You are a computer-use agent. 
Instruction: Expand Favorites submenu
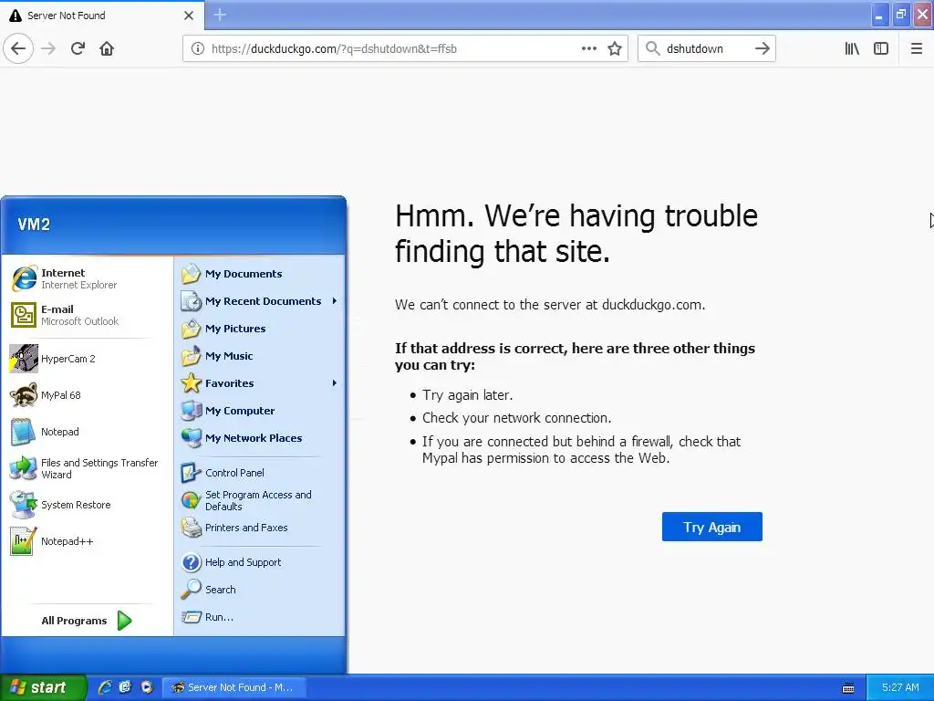click(x=260, y=383)
